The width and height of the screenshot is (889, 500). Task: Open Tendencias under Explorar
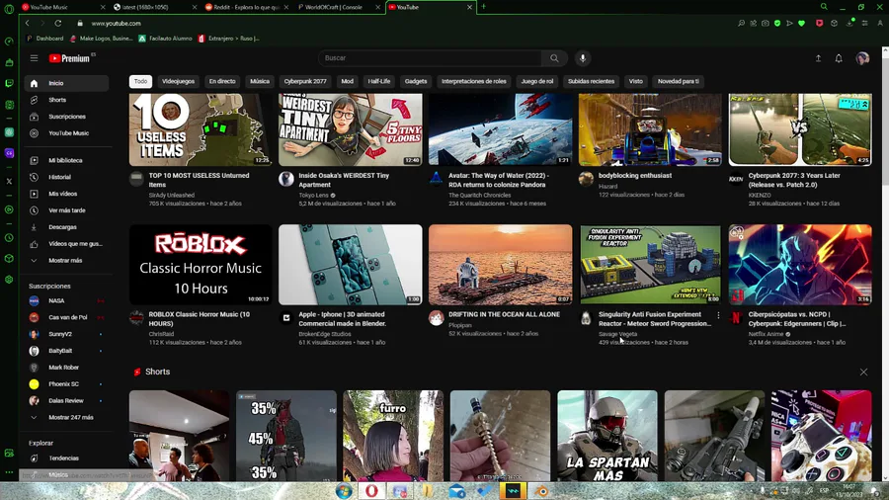pos(66,458)
